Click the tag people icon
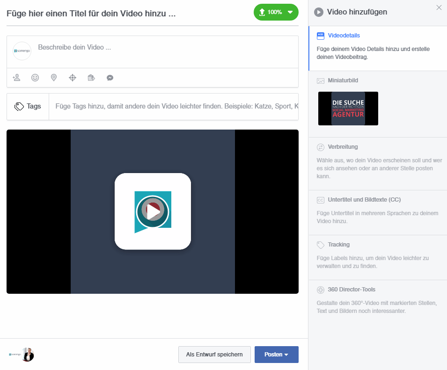This screenshot has height=370, width=447. click(17, 78)
